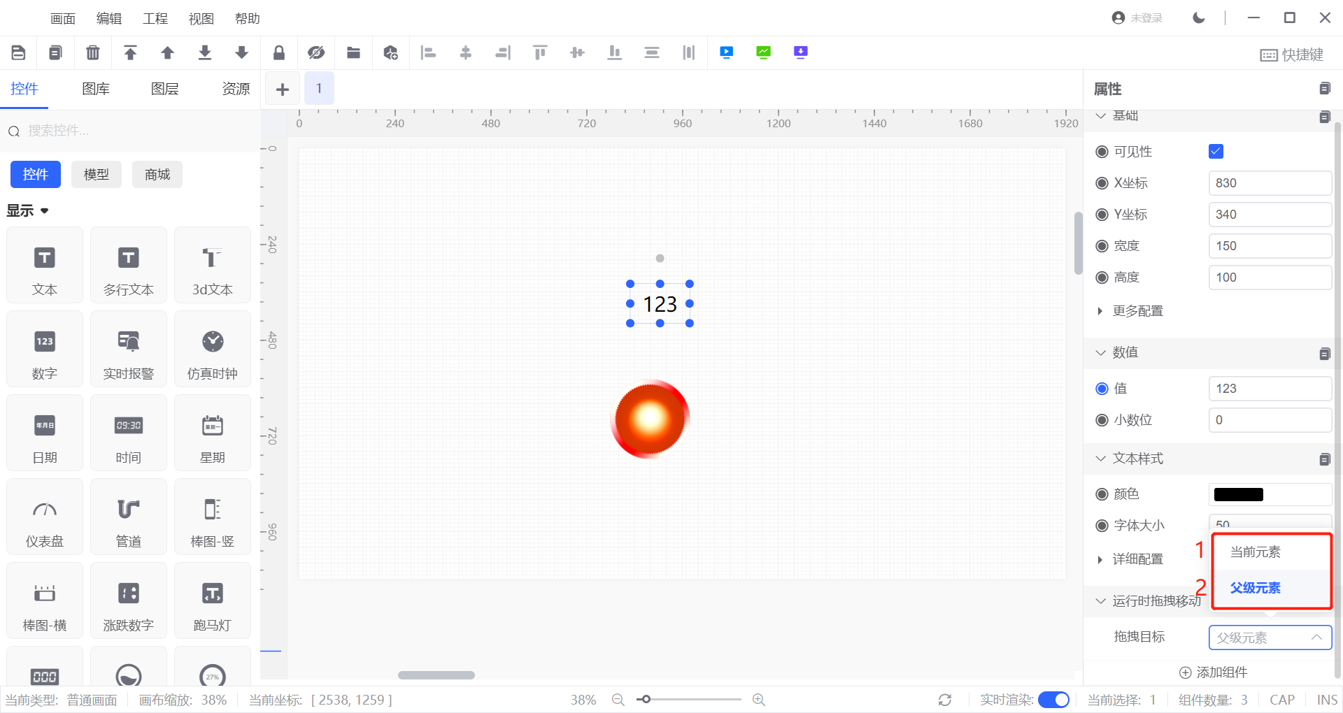Click the align left toolbar icon
This screenshot has height=713, width=1343.
pos(428,52)
